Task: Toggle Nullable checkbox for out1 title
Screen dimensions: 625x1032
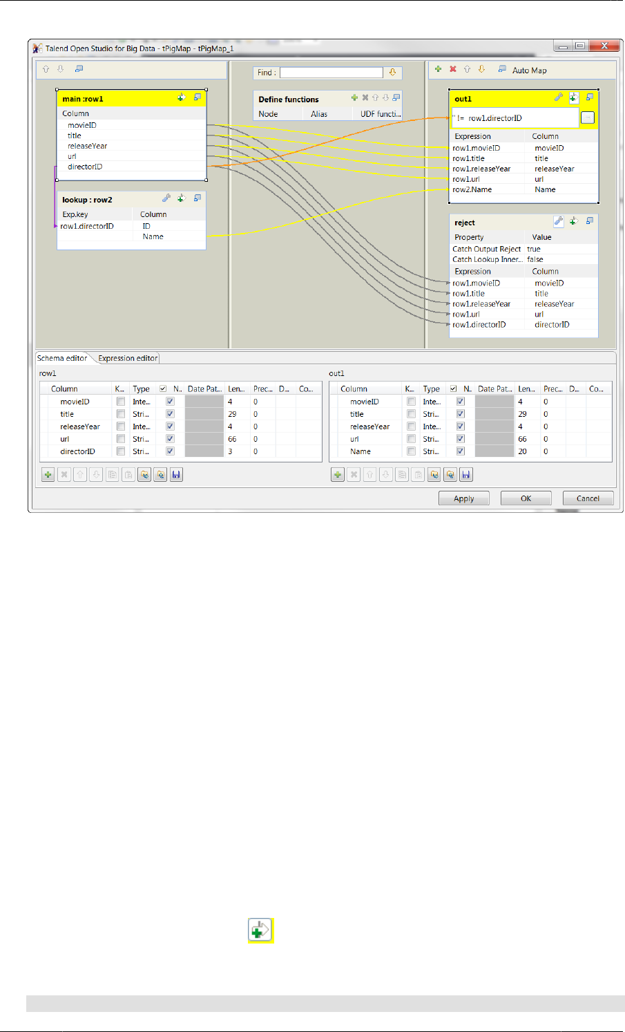Action: [x=461, y=414]
